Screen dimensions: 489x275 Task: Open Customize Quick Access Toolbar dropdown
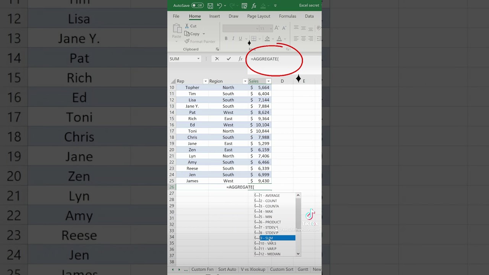(x=275, y=6)
